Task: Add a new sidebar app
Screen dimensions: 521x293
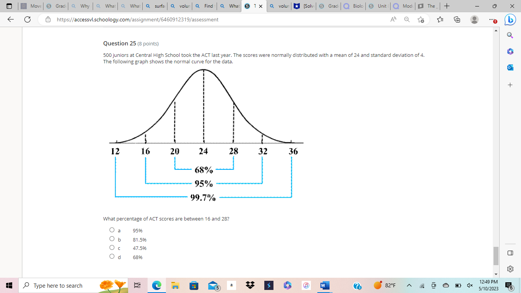Action: 510,85
